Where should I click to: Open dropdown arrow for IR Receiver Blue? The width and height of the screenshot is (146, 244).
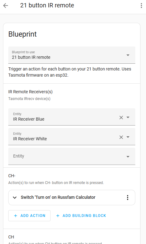point(128,117)
